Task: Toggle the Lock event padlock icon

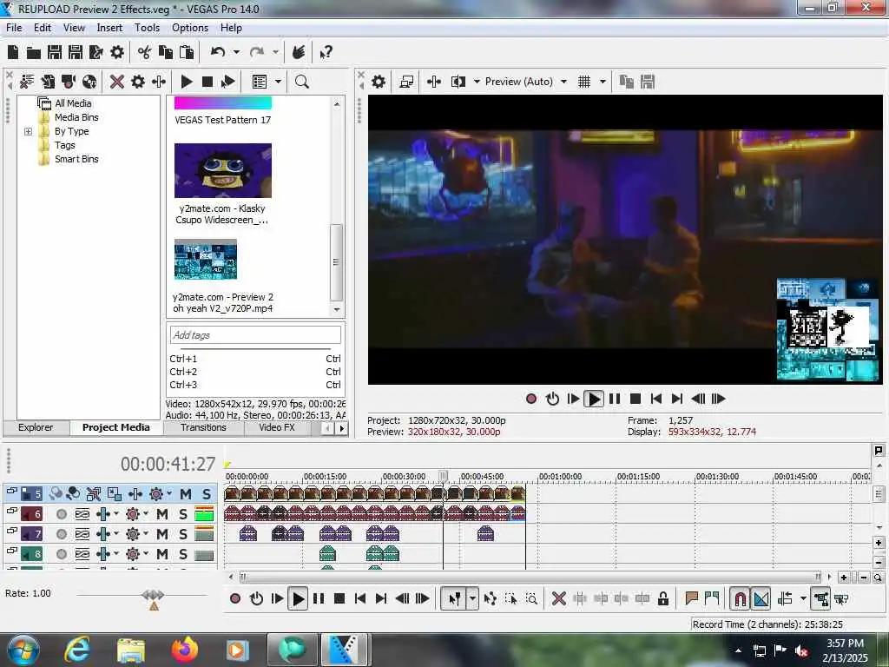Action: point(662,599)
